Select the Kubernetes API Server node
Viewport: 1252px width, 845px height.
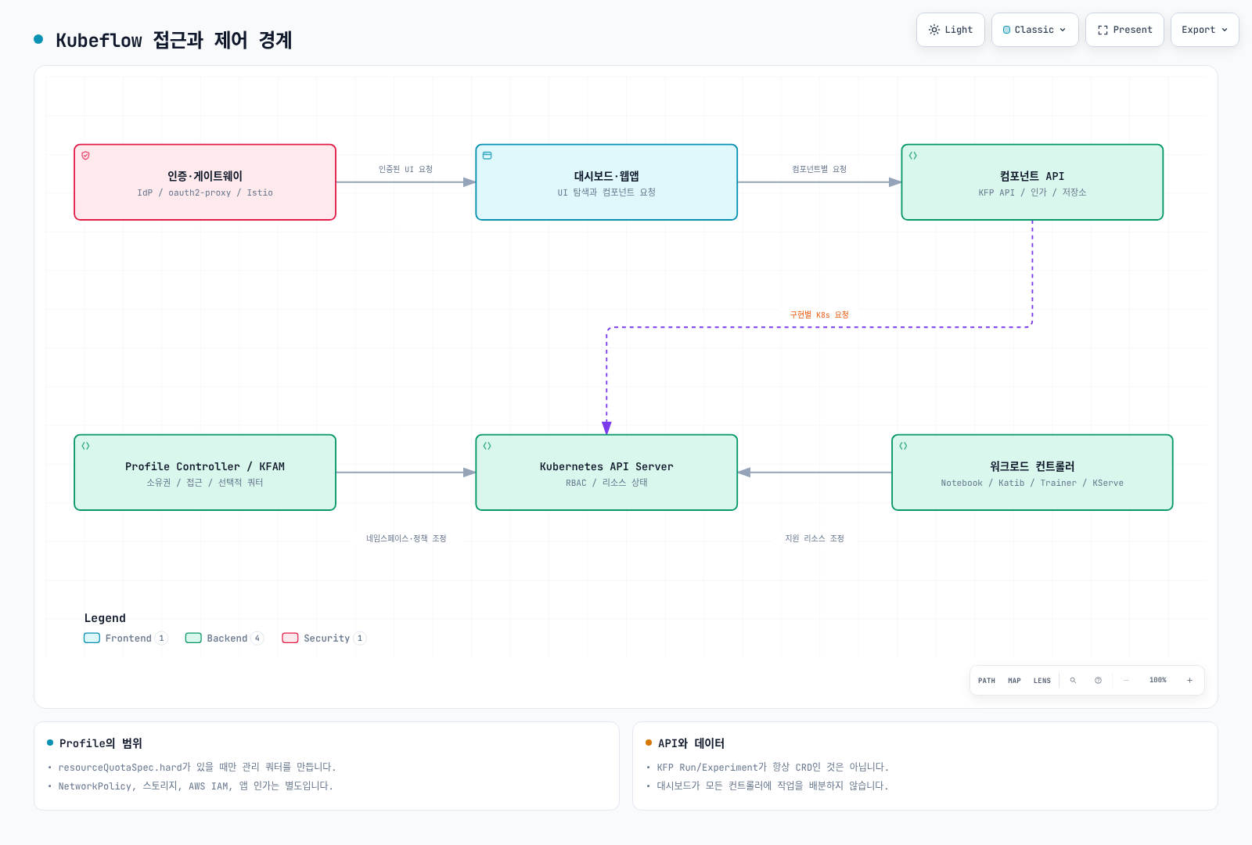pos(606,473)
